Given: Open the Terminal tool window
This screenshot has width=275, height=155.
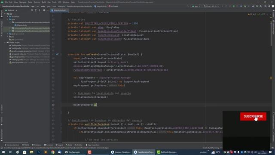Looking at the screenshot, I should 48,145.
